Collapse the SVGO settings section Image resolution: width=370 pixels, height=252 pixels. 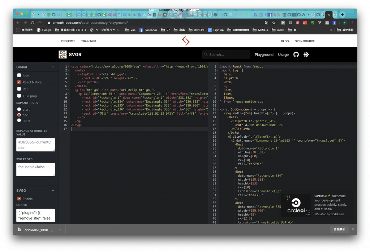pyautogui.click(x=53, y=190)
